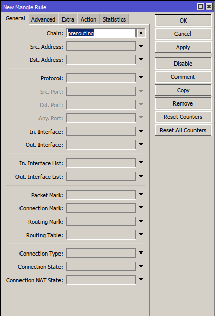Go to the Statistics tab

click(114, 19)
